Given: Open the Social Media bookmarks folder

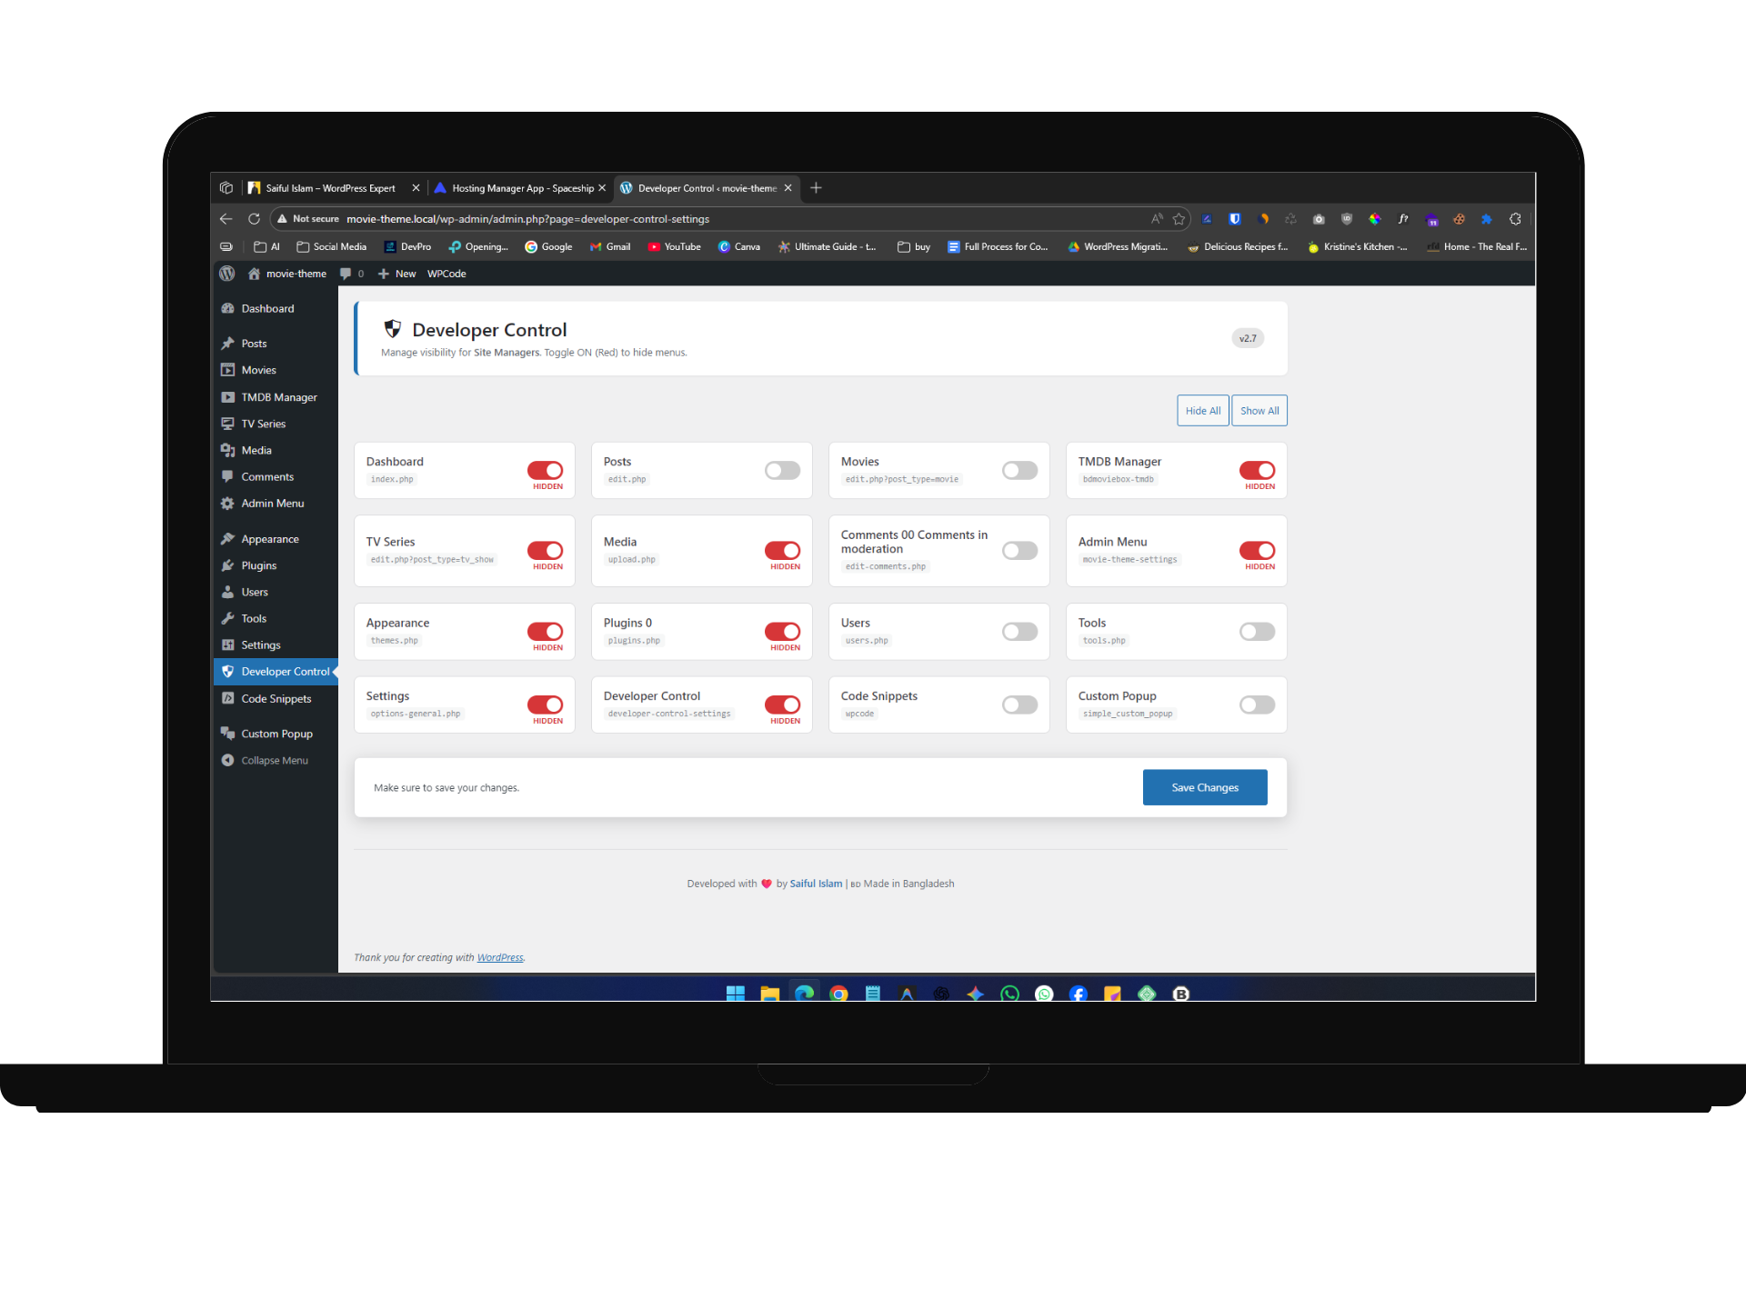Looking at the screenshot, I should tap(332, 247).
